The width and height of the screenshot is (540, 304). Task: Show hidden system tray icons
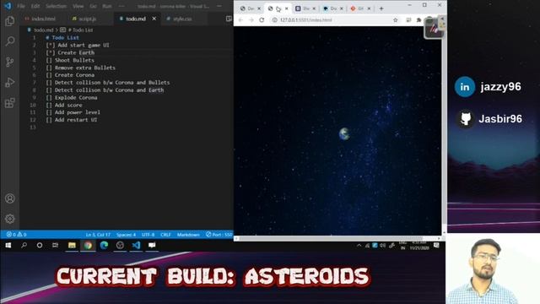point(359,246)
